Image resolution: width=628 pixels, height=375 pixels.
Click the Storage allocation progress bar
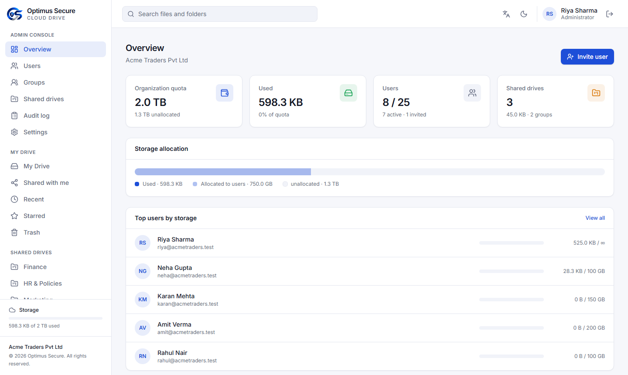coord(370,172)
